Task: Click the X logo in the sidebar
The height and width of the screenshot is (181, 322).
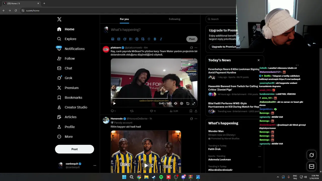Action: pyautogui.click(x=59, y=19)
